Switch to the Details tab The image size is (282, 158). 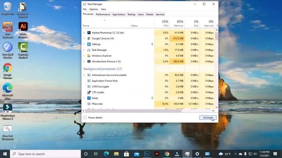click(x=150, y=14)
